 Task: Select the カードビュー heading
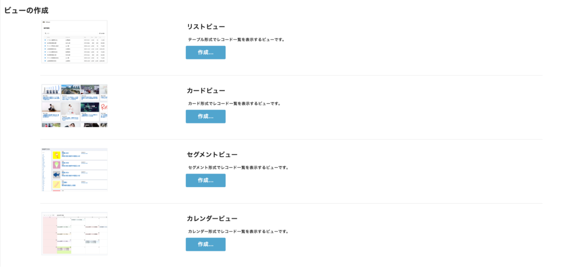[x=206, y=91]
